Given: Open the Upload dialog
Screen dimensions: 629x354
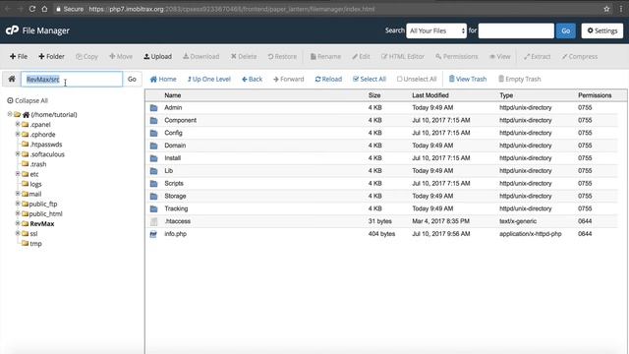Looking at the screenshot, I should (x=157, y=57).
